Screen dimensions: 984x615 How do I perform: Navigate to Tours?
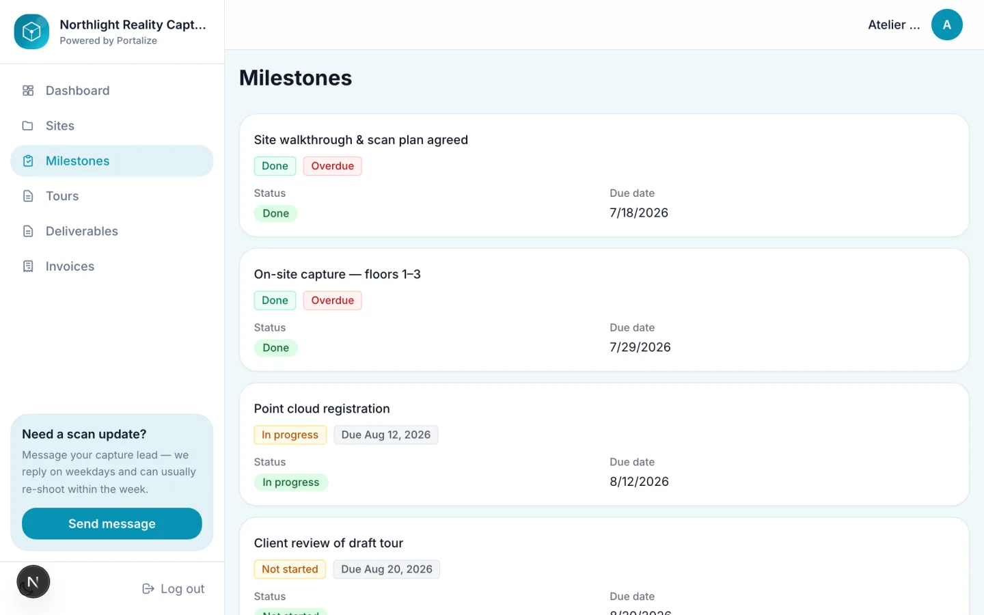112,196
